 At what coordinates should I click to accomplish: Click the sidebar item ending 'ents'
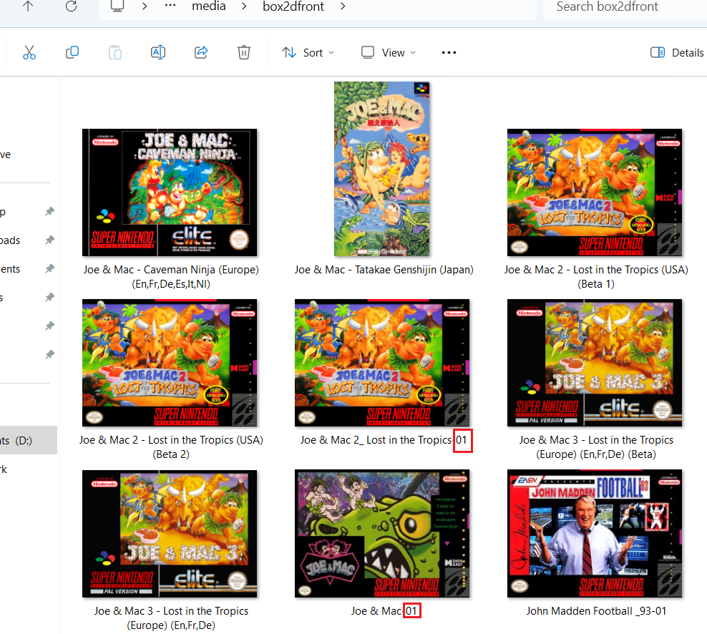pyautogui.click(x=10, y=269)
